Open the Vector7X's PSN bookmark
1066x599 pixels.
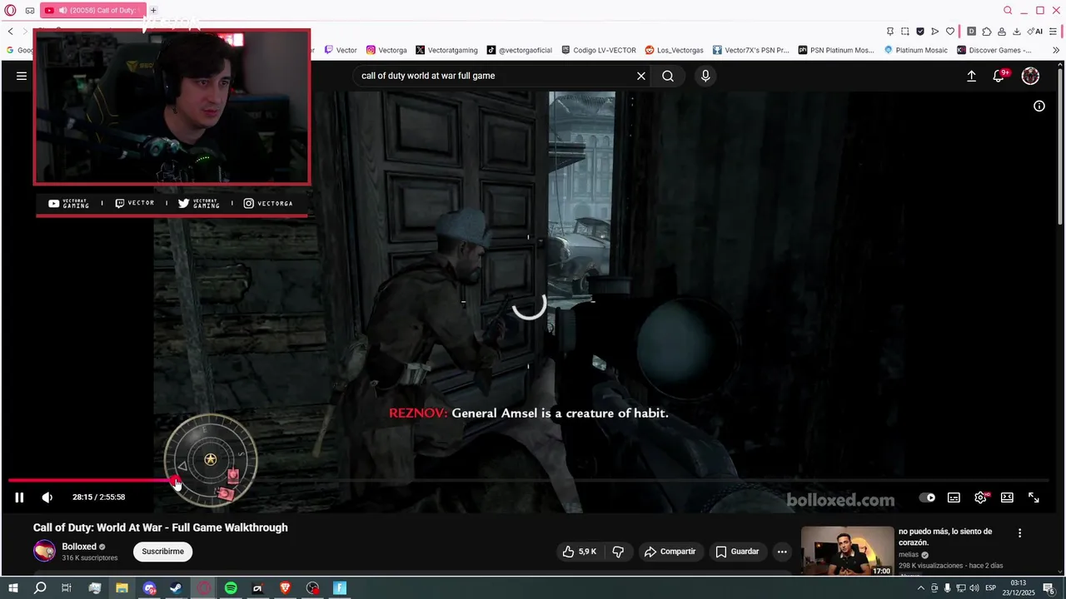pos(750,50)
